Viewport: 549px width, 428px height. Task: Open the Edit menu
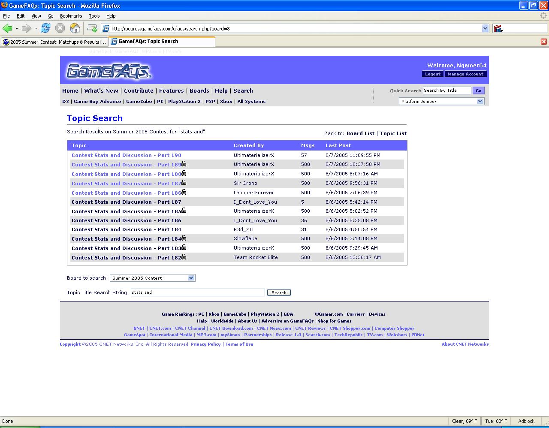click(x=21, y=16)
